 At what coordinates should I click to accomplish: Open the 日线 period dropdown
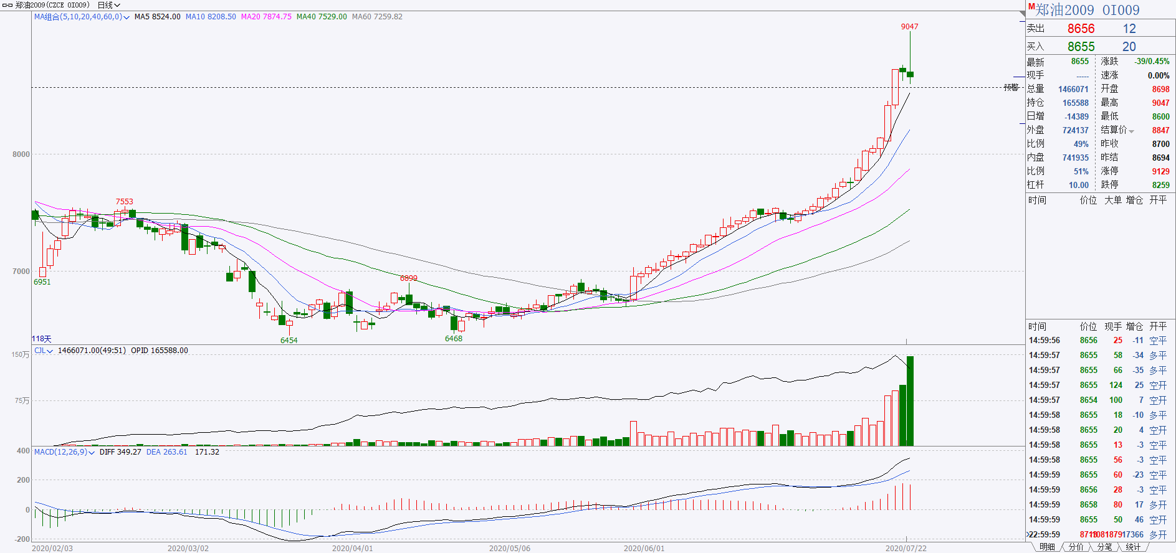tap(109, 5)
